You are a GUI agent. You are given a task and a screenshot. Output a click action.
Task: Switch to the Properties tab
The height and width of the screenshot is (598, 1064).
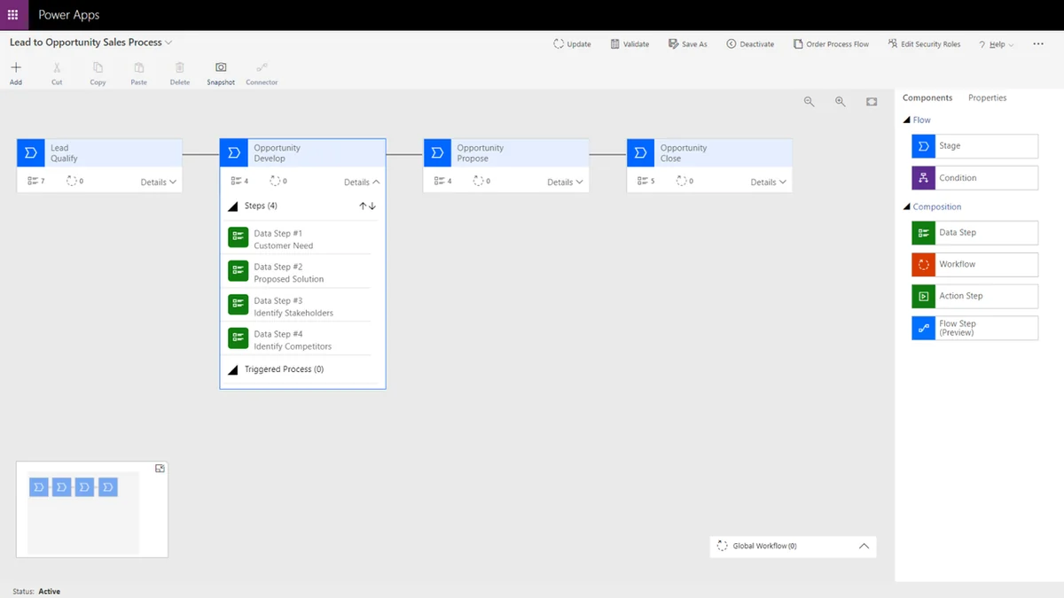[987, 97]
